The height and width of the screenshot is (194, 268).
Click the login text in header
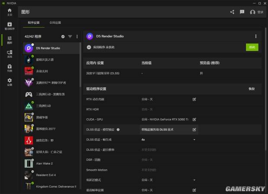point(260,12)
